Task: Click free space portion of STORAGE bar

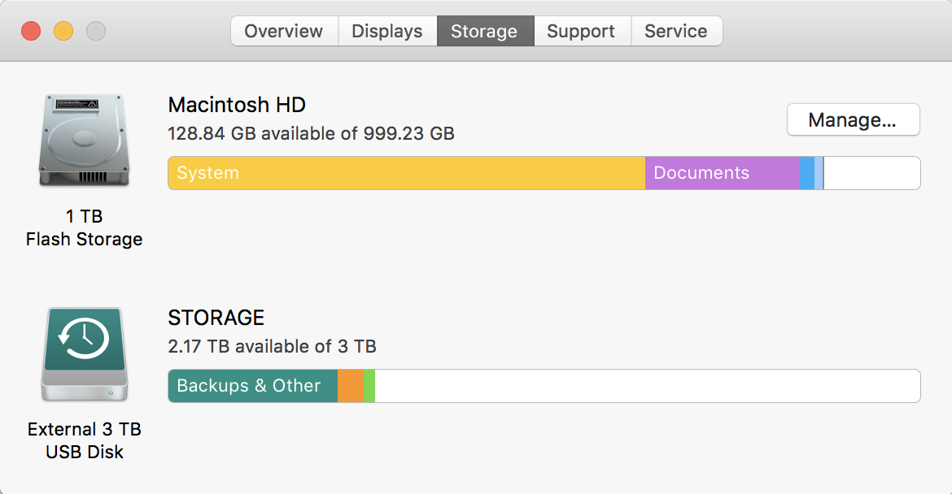Action: (647, 385)
